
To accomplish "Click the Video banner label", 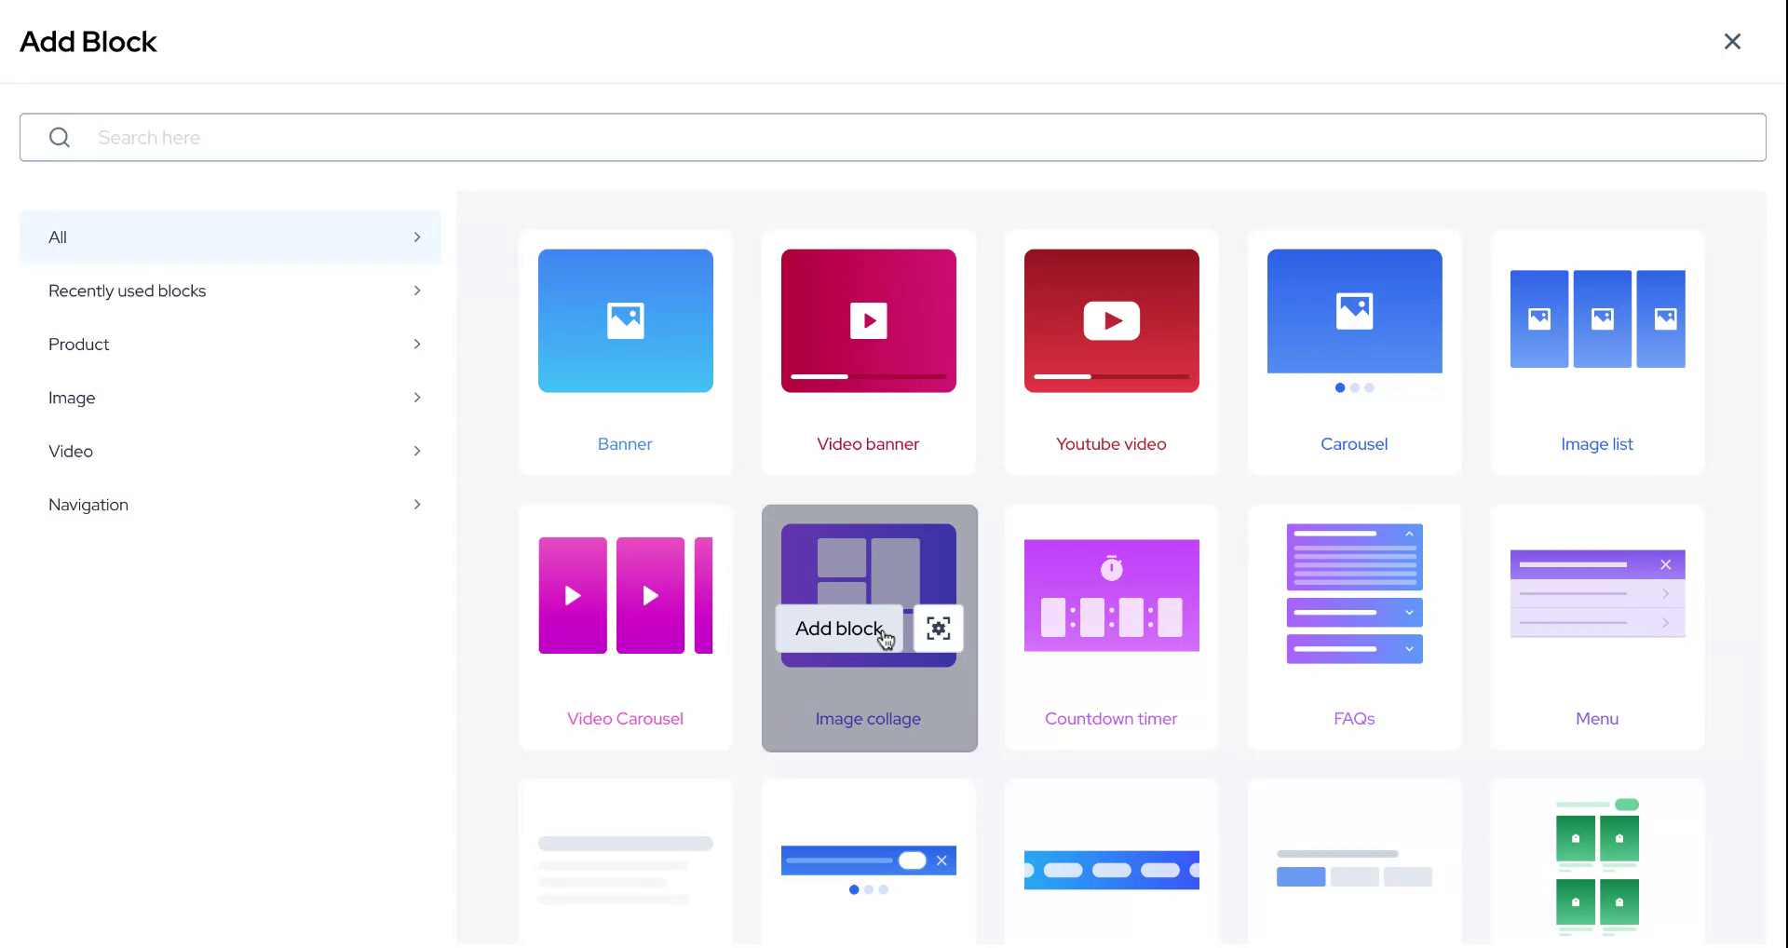I will click(x=868, y=444).
